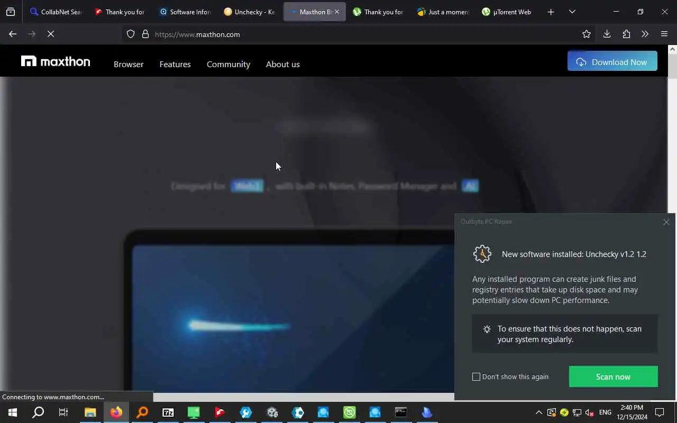Open the About us menu item
Image resolution: width=677 pixels, height=423 pixels.
[283, 64]
